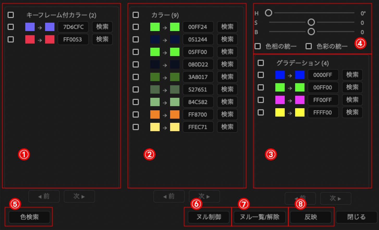Viewport: 379px width, 230px height.
Task: Apply changes with the 反映 button
Action: point(310,217)
